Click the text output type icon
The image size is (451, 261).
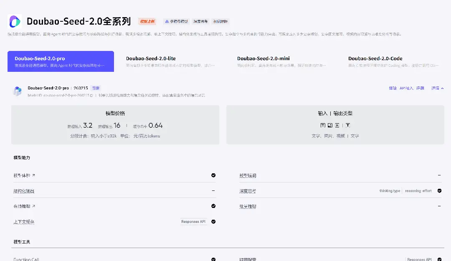(348, 125)
